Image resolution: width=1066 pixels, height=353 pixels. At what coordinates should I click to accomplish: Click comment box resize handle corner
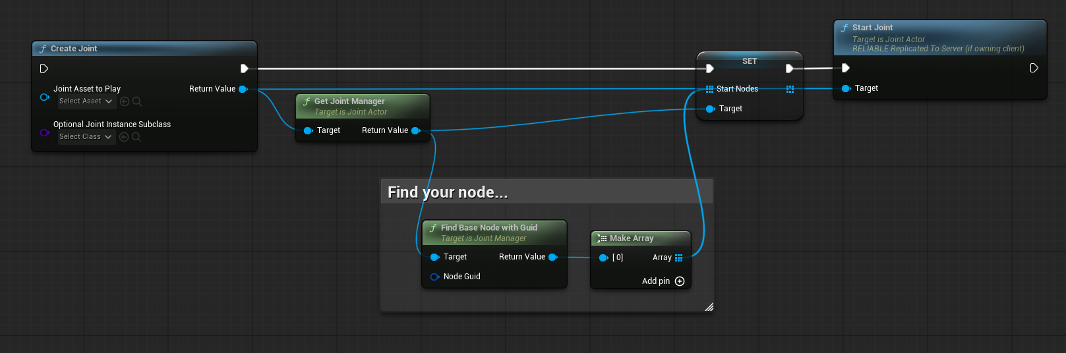(709, 307)
